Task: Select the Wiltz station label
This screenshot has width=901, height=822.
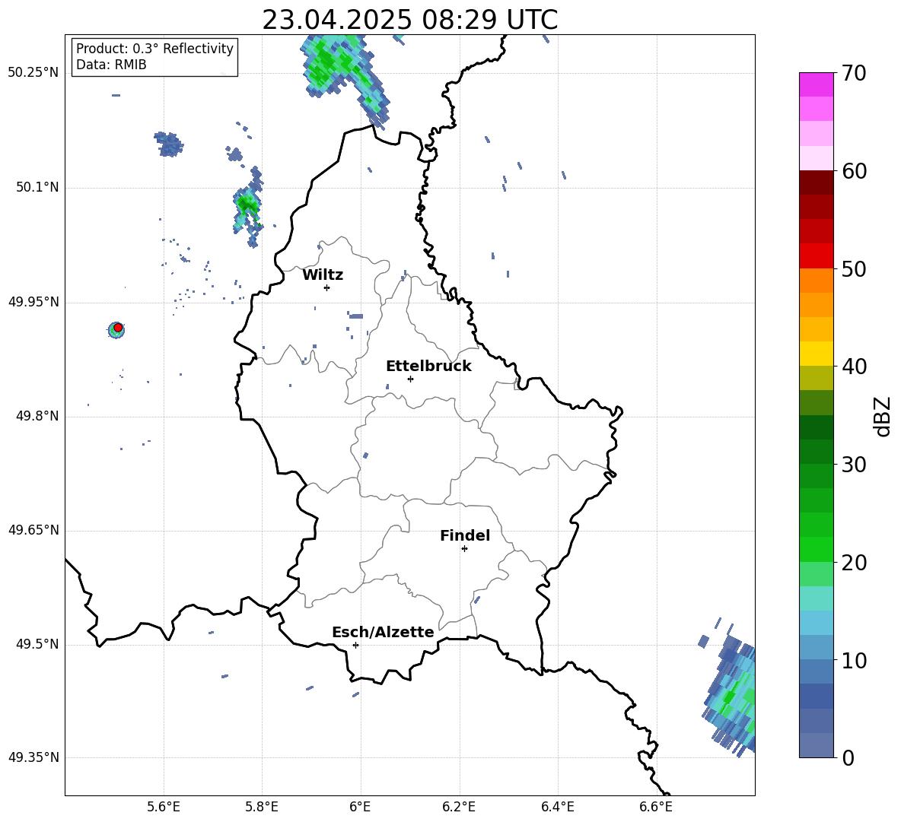Action: point(323,275)
